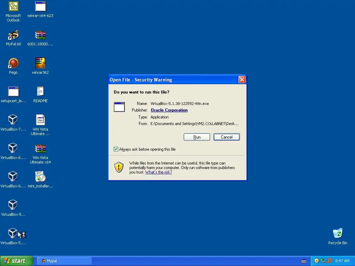Open the security alert shield tray icon
The image size is (355, 266).
317,261
